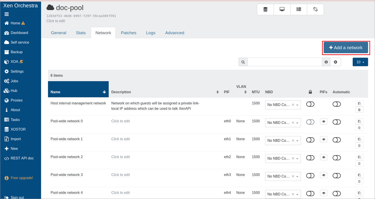The width and height of the screenshot is (375, 199).
Task: Edit description of Pool-wide network 0
Action: (x=121, y=121)
